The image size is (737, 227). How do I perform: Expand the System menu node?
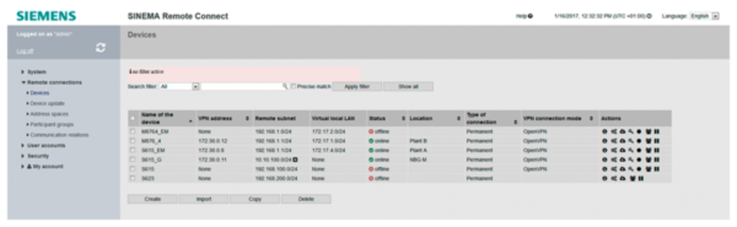(x=22, y=72)
